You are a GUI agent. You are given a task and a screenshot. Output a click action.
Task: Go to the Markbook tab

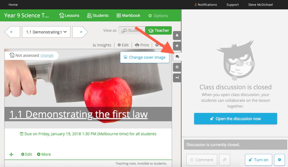pos(128,15)
